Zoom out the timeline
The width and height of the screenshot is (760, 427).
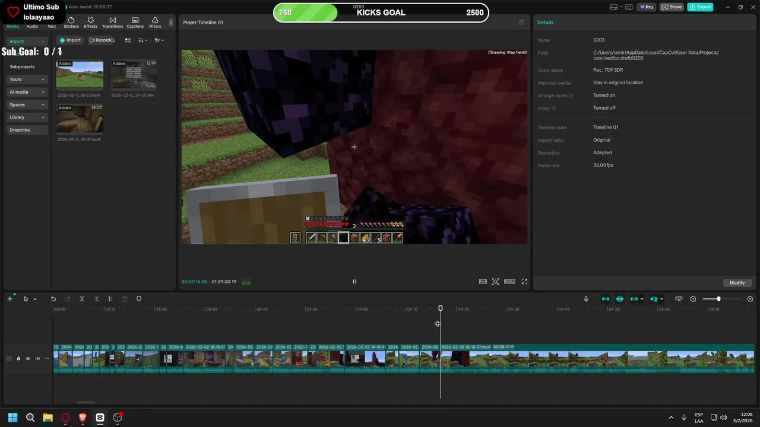(x=693, y=299)
